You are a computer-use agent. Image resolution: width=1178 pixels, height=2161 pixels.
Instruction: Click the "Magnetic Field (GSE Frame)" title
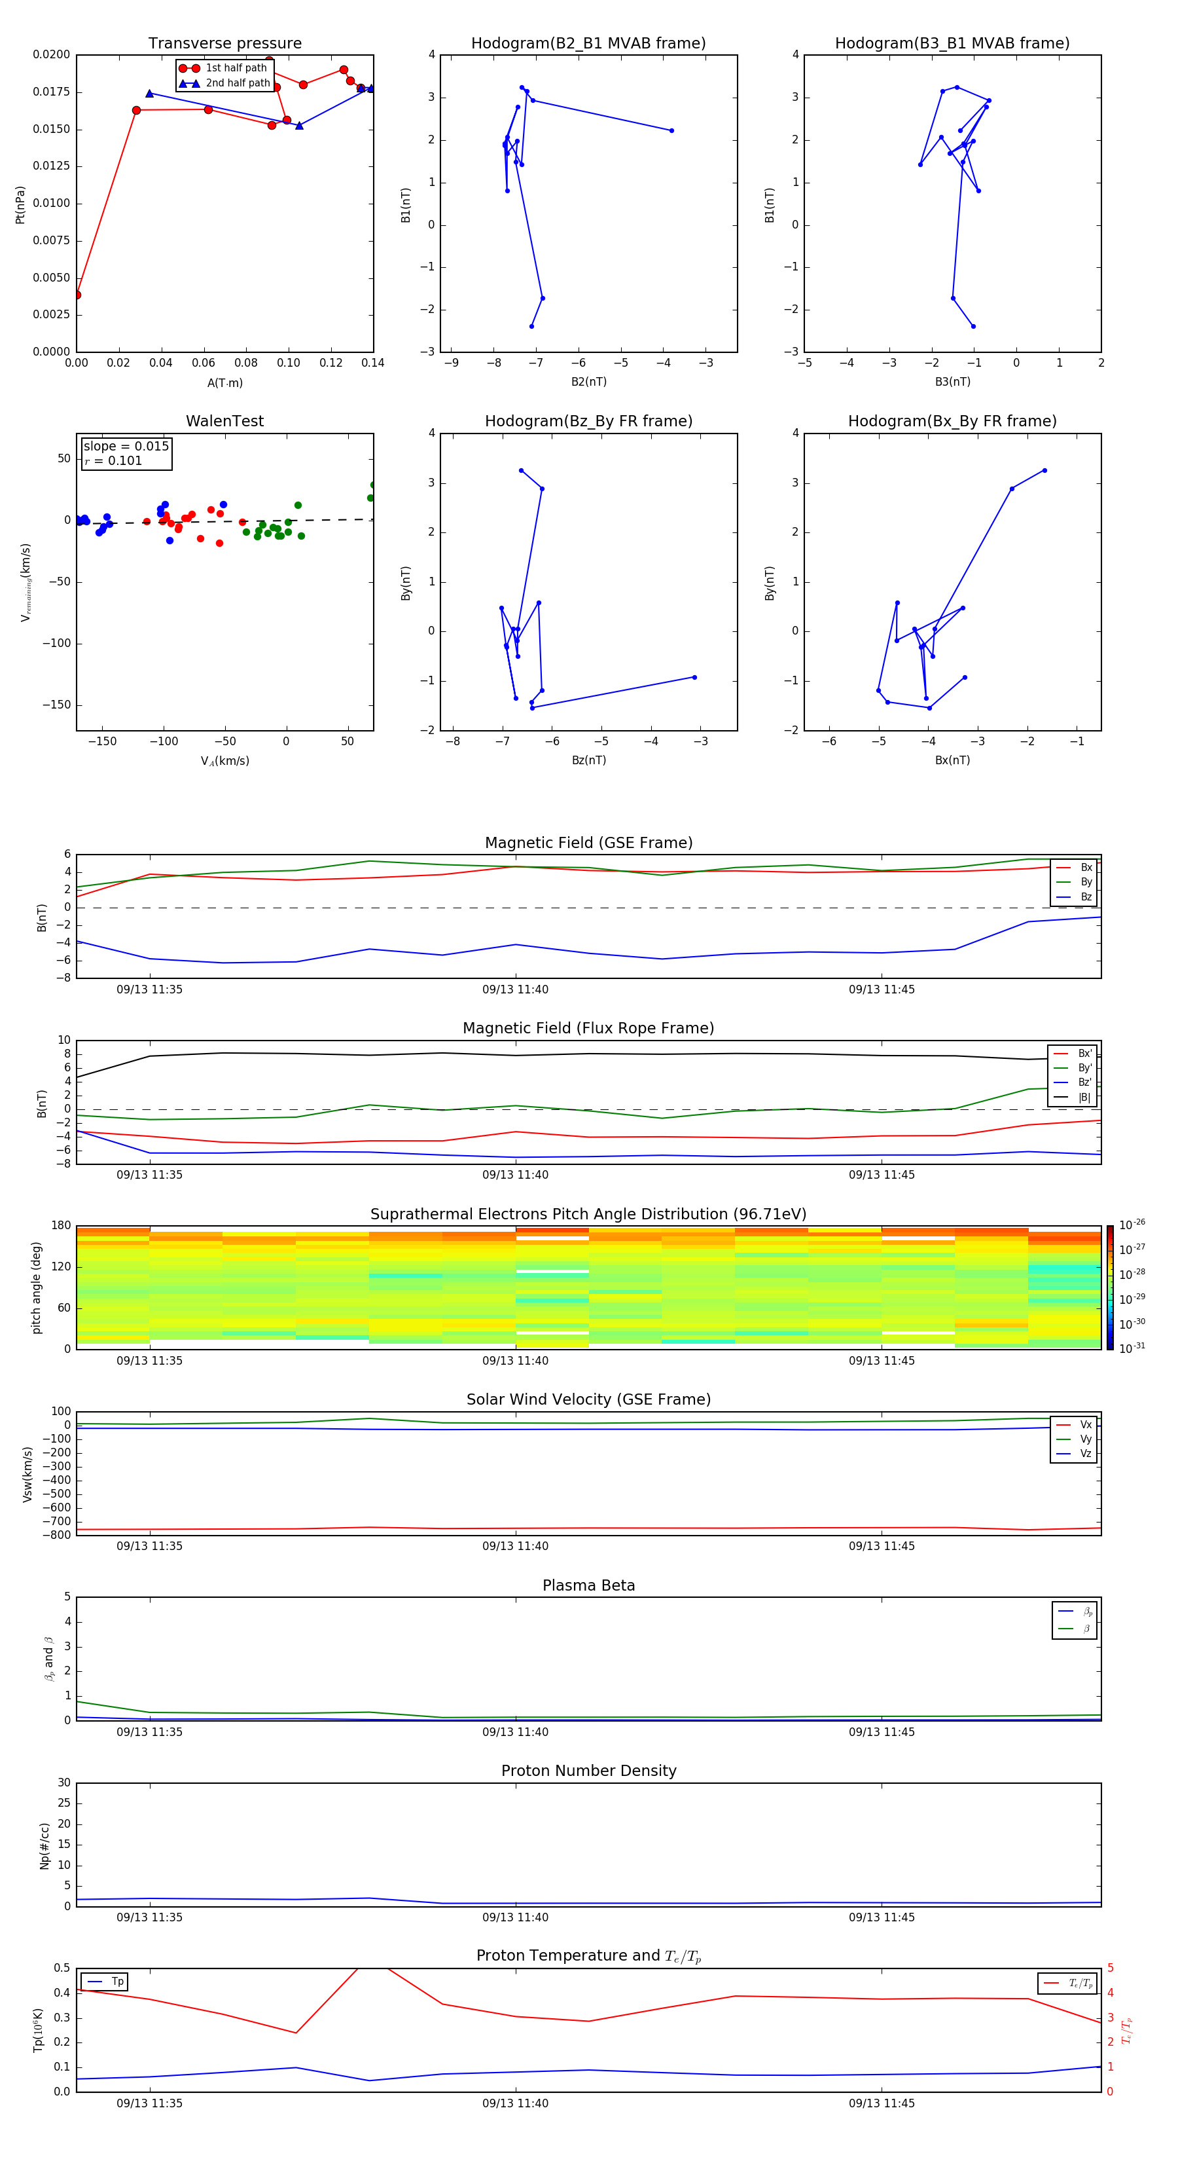click(x=588, y=843)
